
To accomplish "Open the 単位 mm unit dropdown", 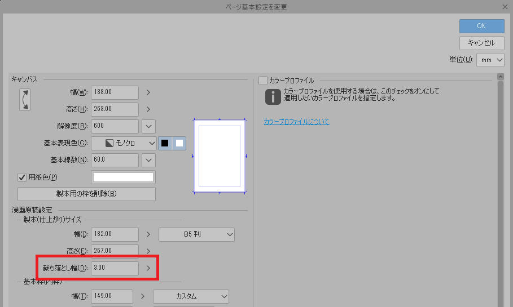I will 490,60.
